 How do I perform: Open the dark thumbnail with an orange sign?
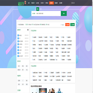43,91
